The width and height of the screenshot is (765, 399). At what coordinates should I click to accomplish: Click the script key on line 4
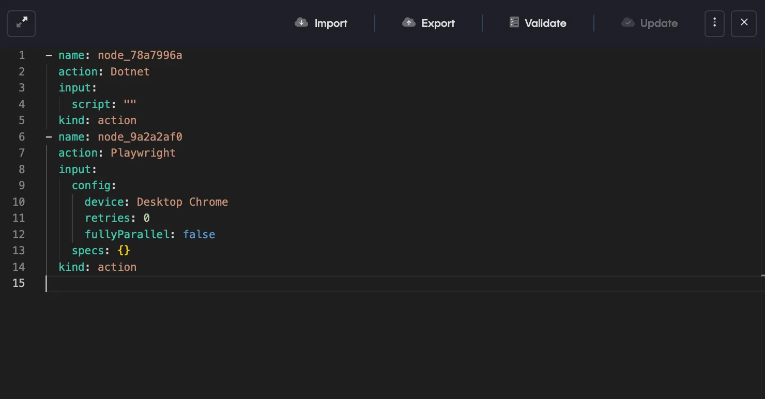click(x=91, y=104)
